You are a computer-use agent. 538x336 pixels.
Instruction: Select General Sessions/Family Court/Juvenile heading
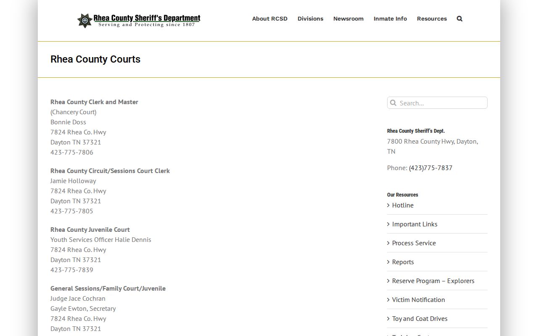pos(108,288)
